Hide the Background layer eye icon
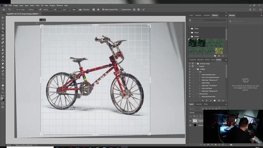 [x=190, y=125]
